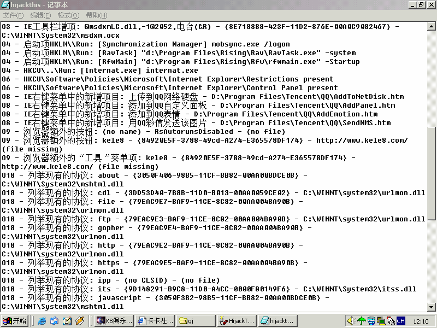437x328 pixels.
Task: Click the RavTask.exe startup line
Action: pyautogui.click(x=179, y=52)
